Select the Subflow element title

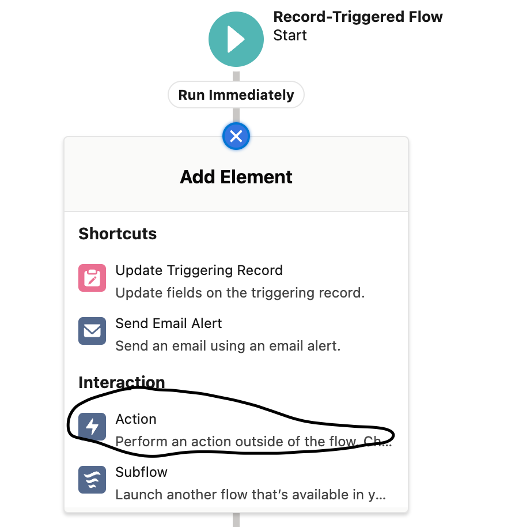click(141, 472)
